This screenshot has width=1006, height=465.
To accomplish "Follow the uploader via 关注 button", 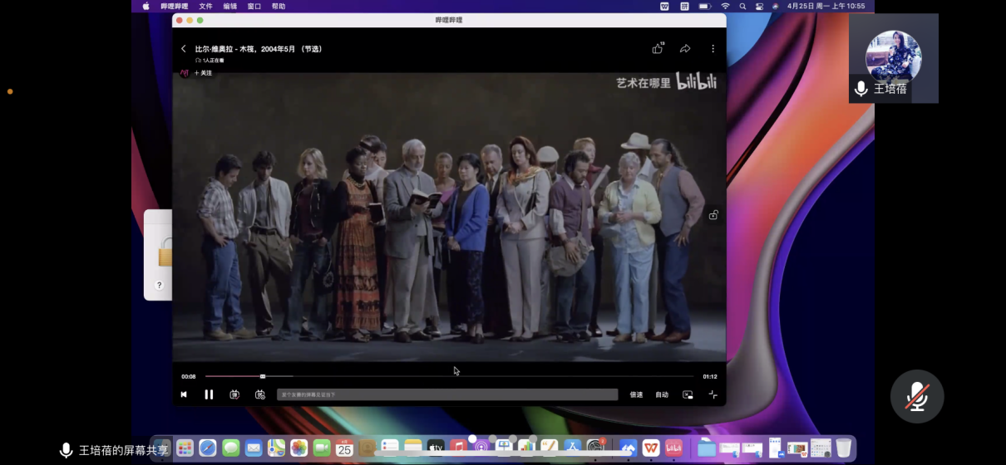I will pyautogui.click(x=204, y=73).
